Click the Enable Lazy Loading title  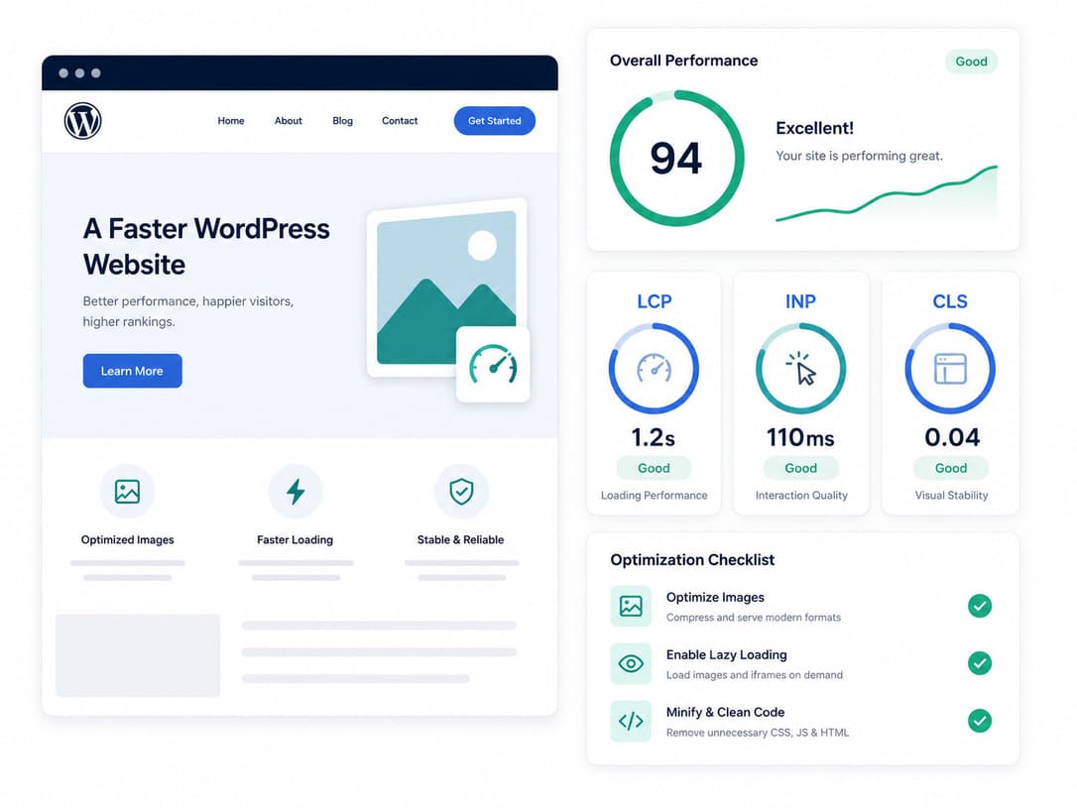727,655
